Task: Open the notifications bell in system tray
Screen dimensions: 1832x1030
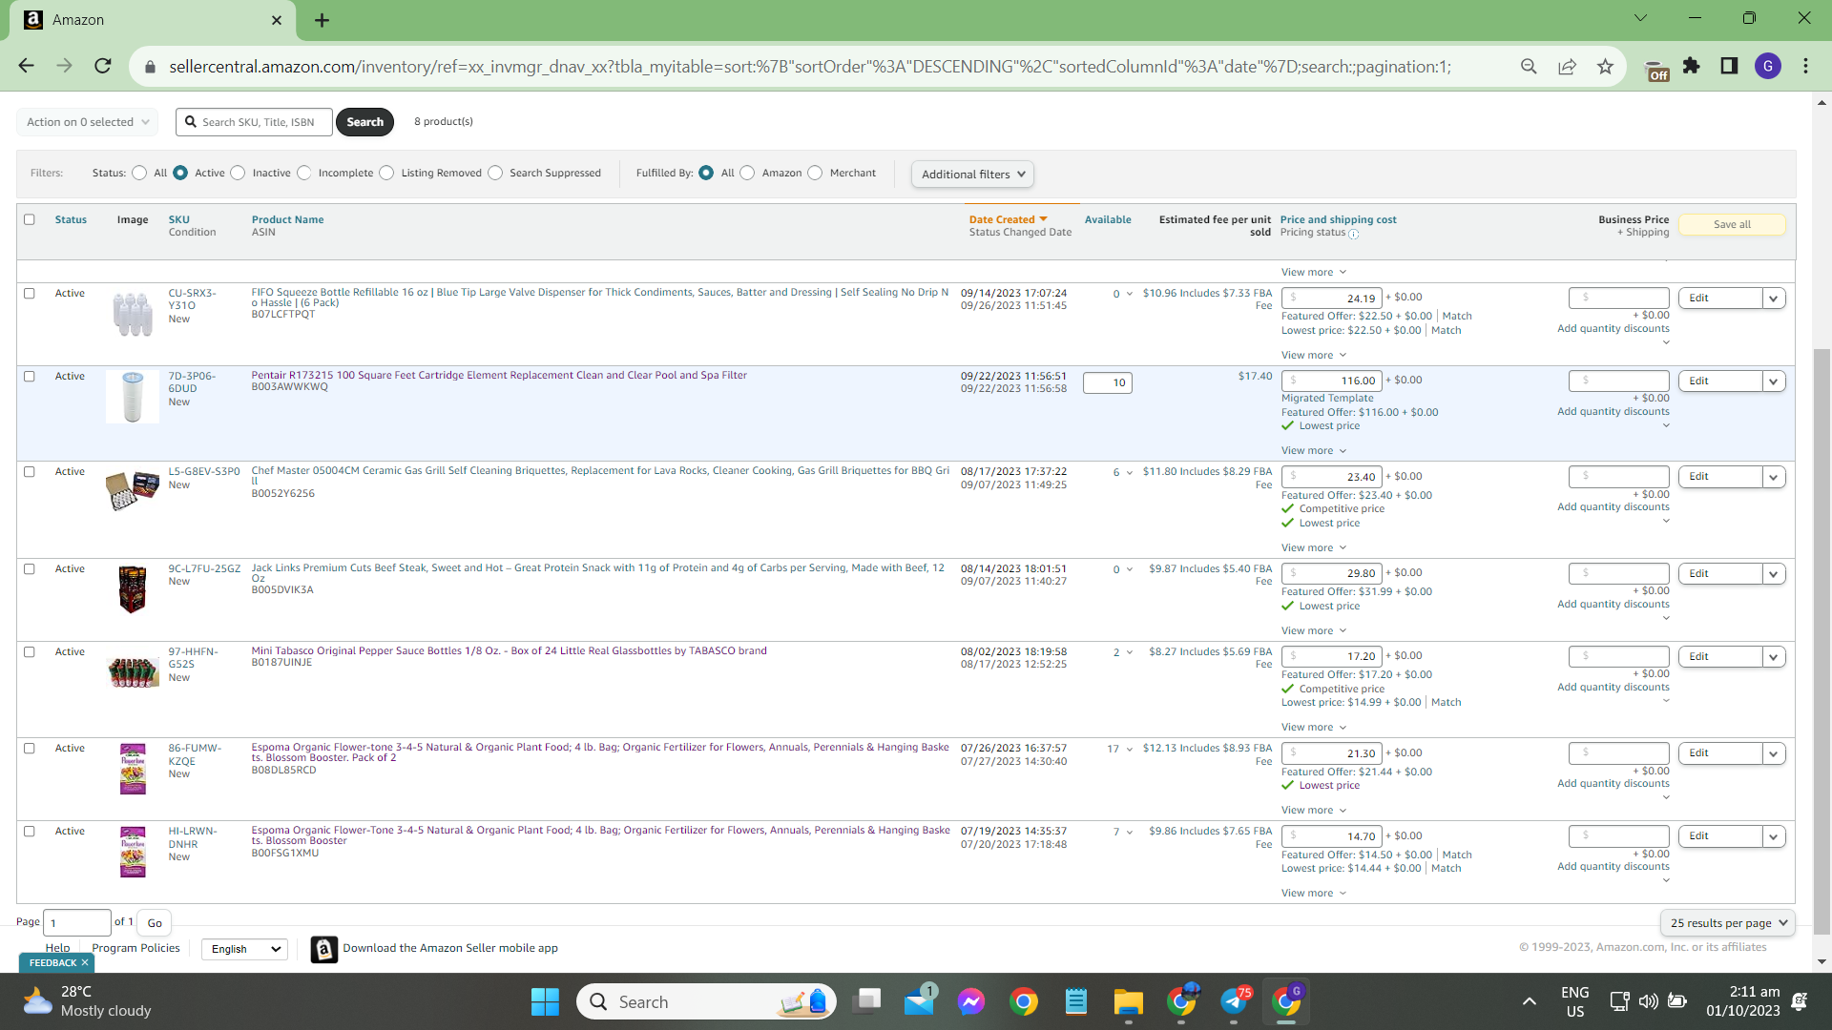Action: 1800,1001
